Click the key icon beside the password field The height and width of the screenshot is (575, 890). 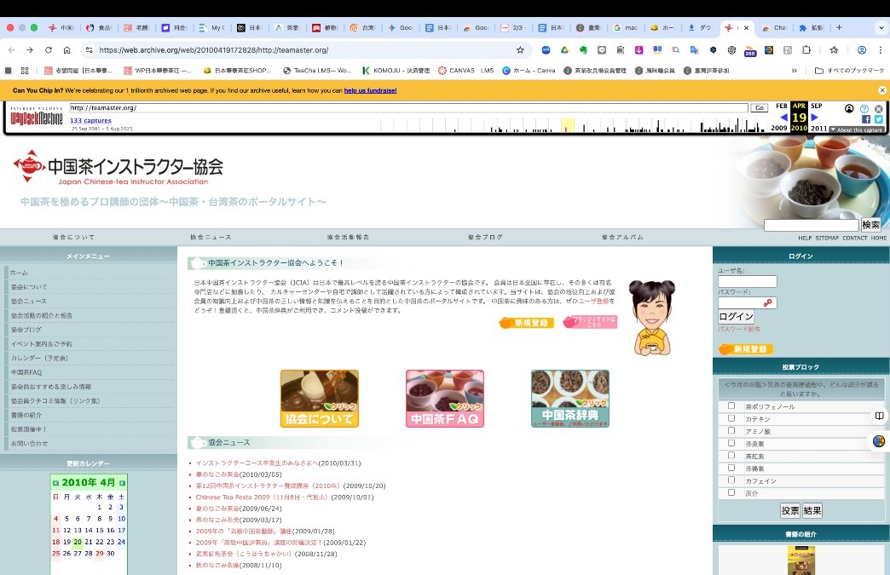coord(769,302)
